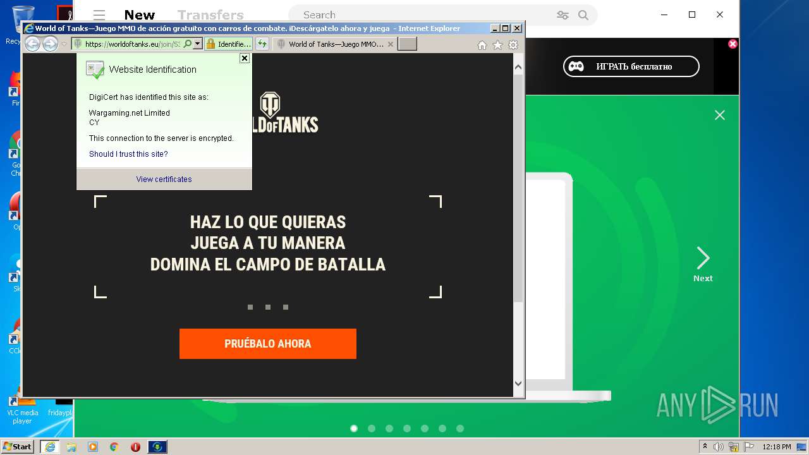Click View certificates link

click(164, 179)
